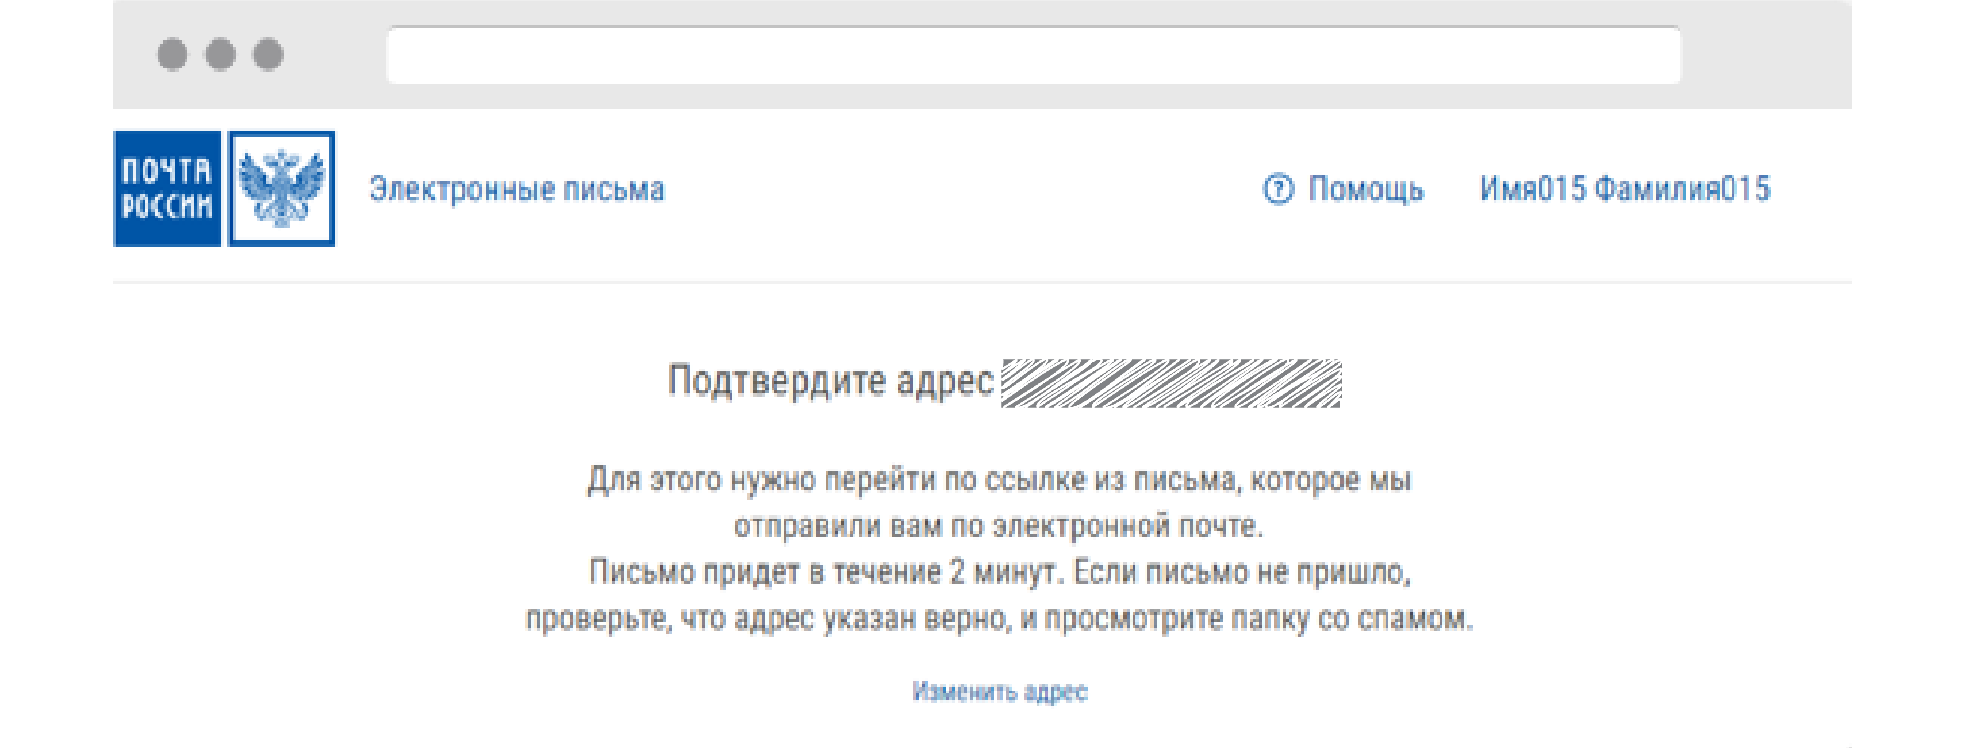Click the third gray window dot
The width and height of the screenshot is (1965, 748).
pos(268,54)
